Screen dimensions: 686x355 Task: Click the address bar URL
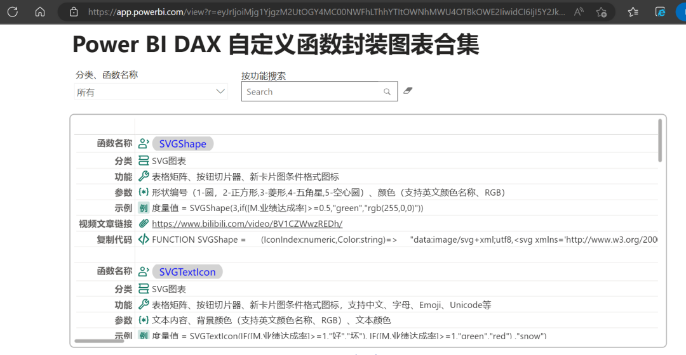click(326, 12)
